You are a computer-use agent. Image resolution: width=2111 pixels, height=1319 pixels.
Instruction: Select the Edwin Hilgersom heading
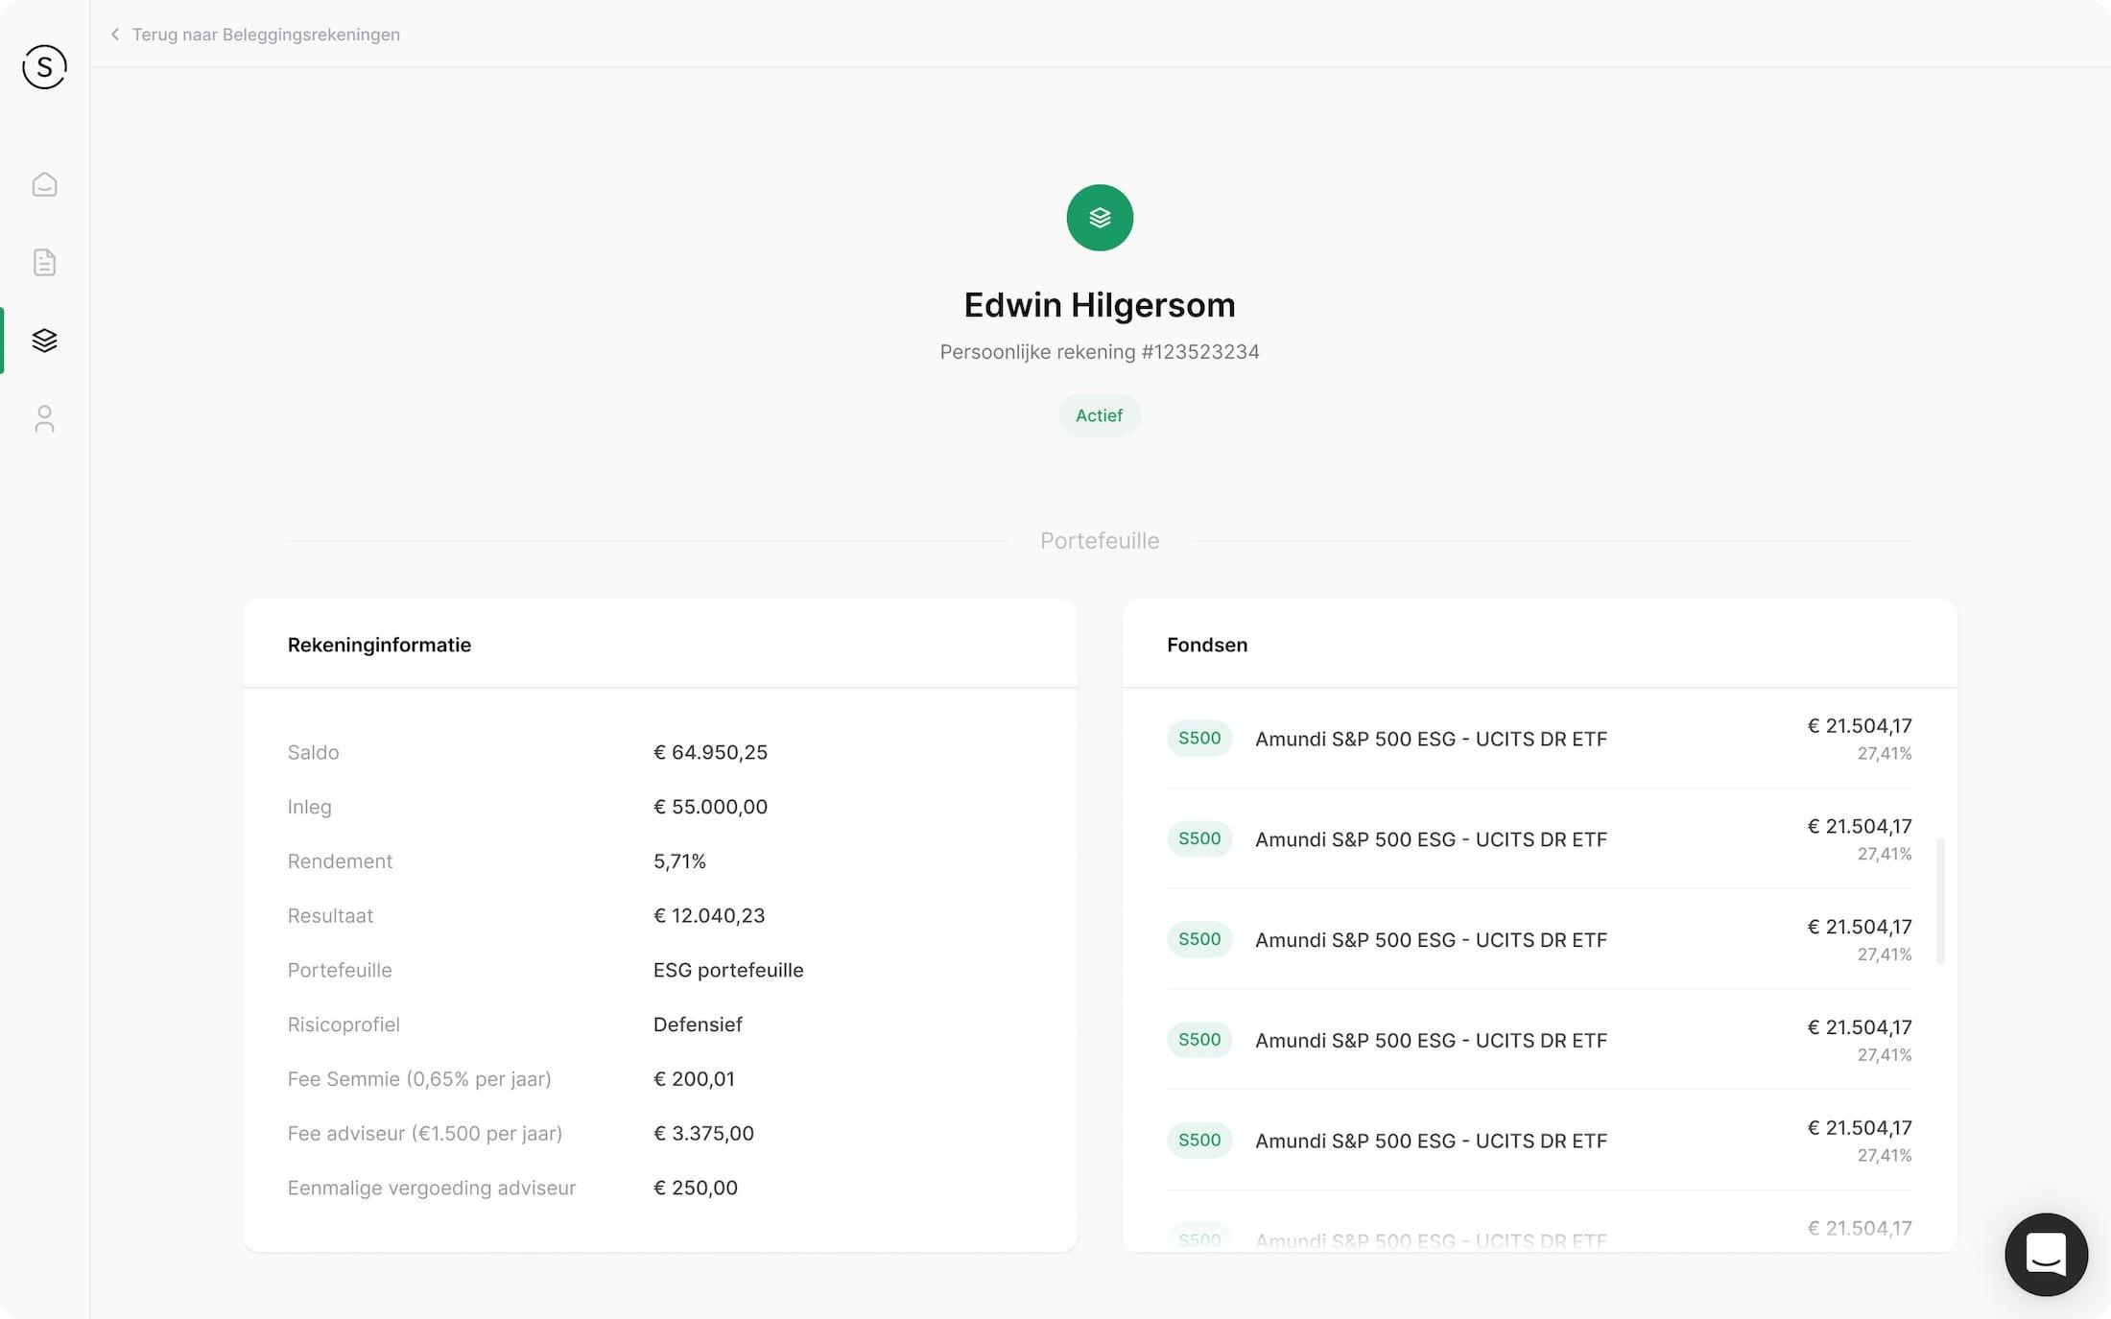1100,305
